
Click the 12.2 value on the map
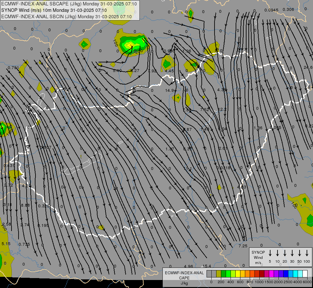coord(222,109)
